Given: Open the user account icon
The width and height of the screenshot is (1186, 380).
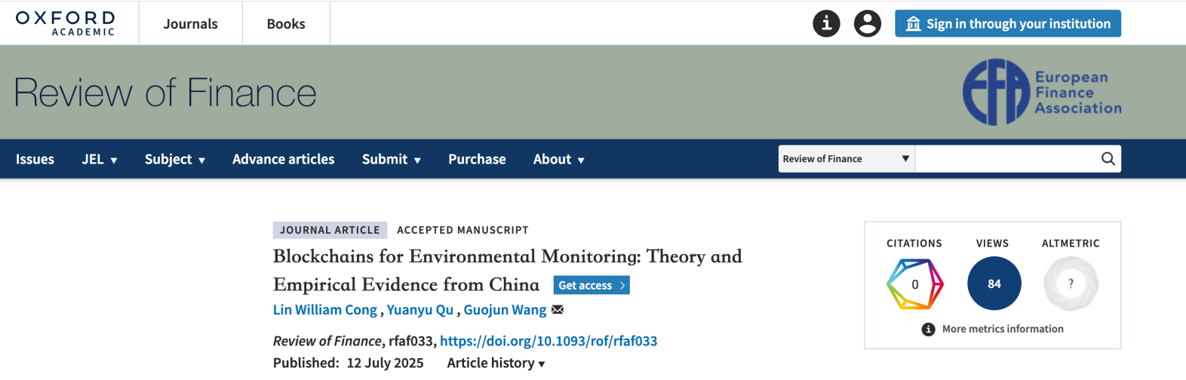Looking at the screenshot, I should [x=867, y=23].
